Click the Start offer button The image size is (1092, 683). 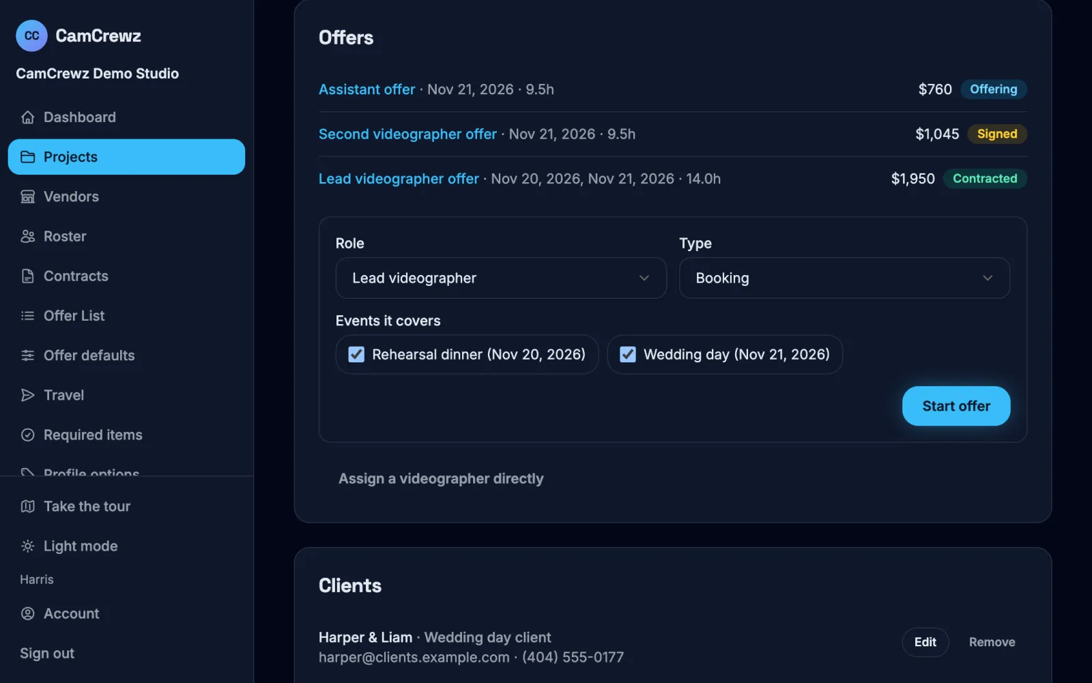pyautogui.click(x=956, y=406)
